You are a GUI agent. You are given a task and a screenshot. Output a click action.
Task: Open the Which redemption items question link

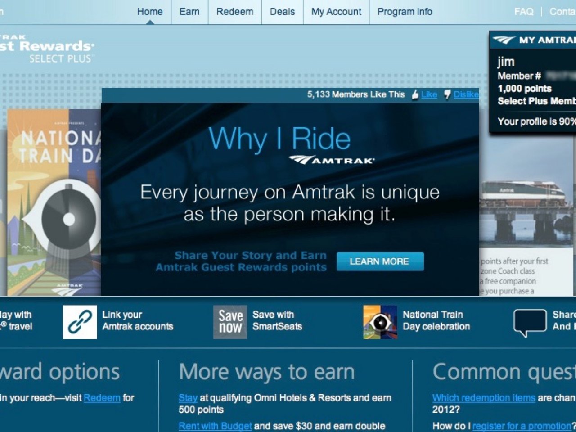484,398
